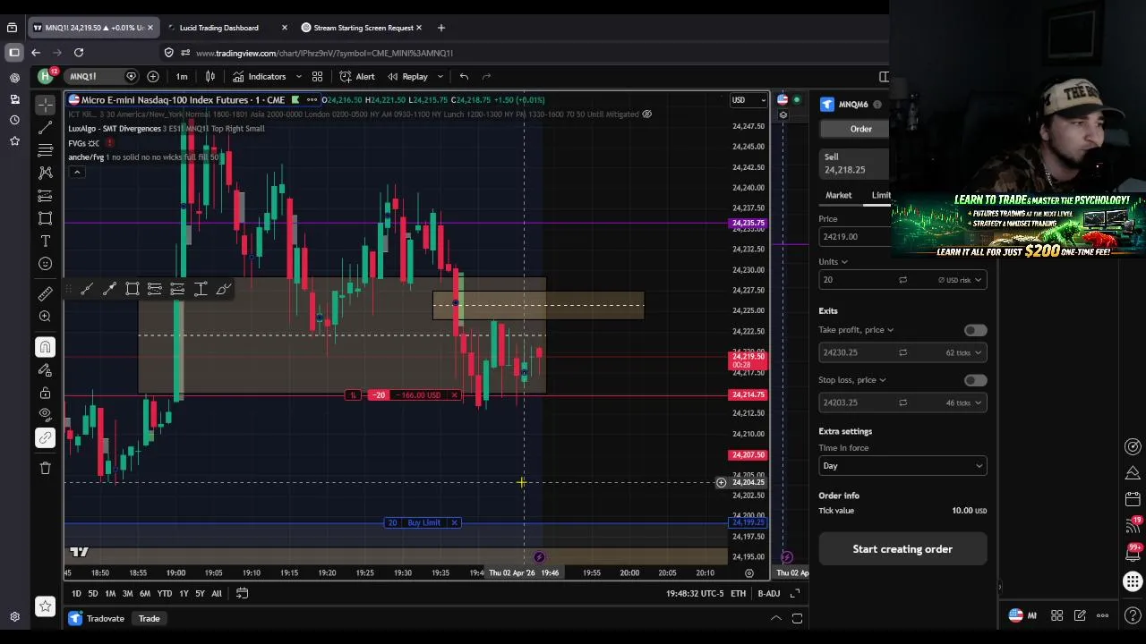Toggle B-ADJ back-adjust contract setting

pos(769,593)
